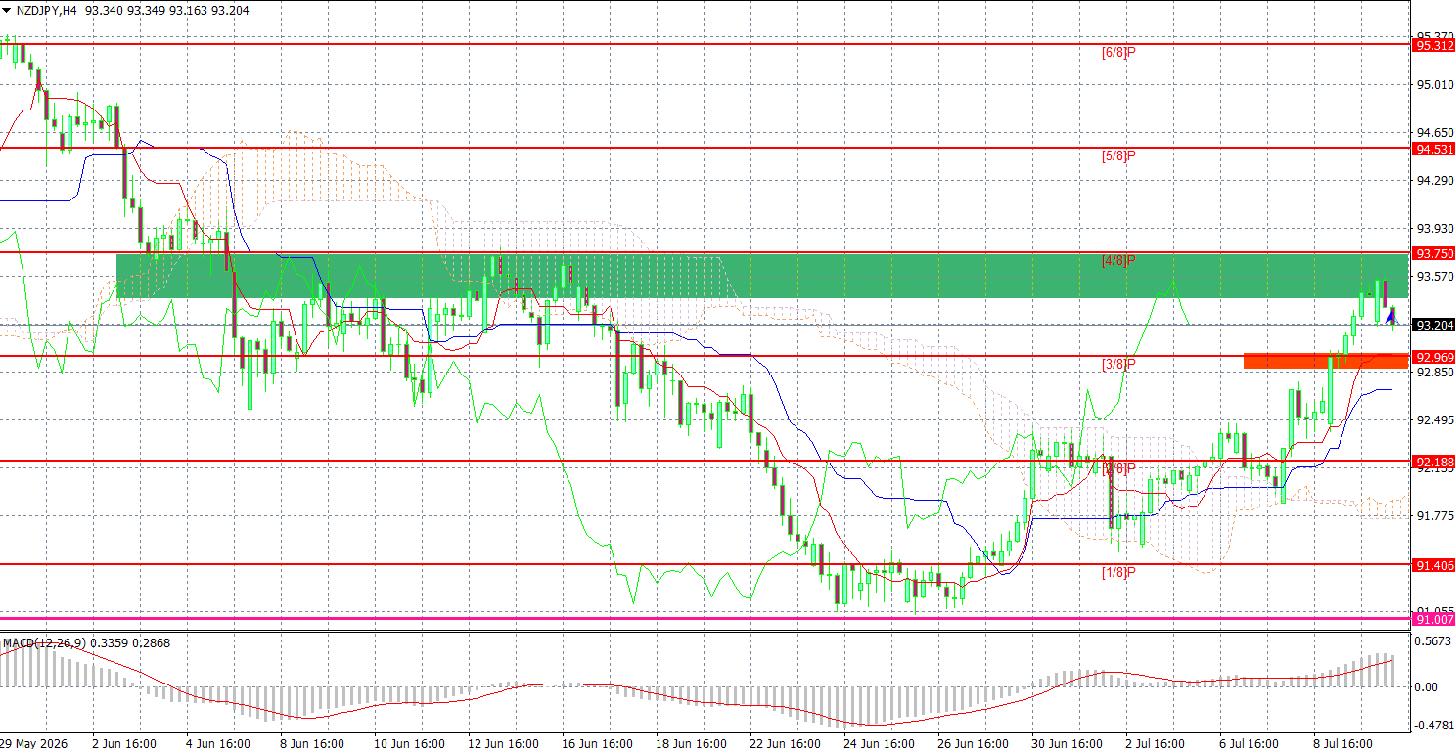The image size is (1455, 750).
Task: Select the NZDJPY,H4 chart title text
Action: tap(47, 9)
